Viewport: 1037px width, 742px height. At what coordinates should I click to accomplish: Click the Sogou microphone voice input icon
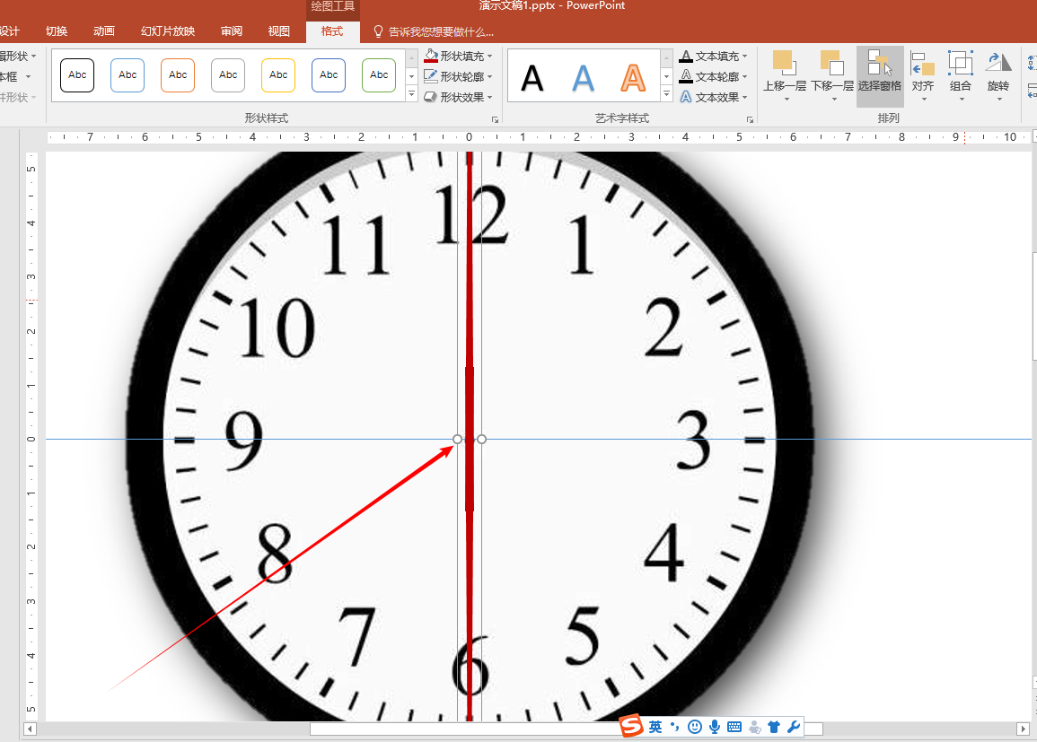(715, 727)
